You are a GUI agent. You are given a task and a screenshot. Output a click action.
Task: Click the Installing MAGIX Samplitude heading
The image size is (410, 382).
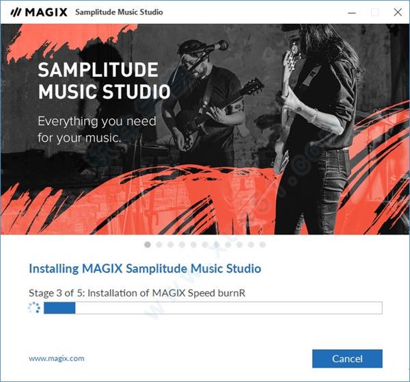(x=145, y=268)
